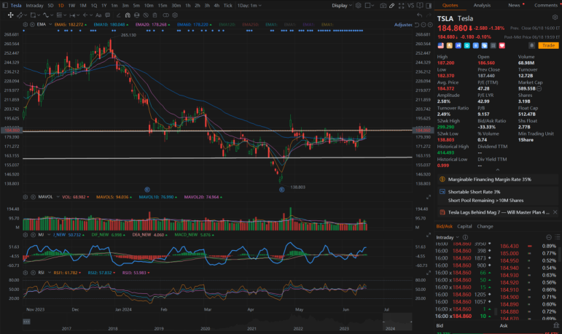Toggle the left sidebar panel icon
562x334 pixels.
[x=5, y=5]
